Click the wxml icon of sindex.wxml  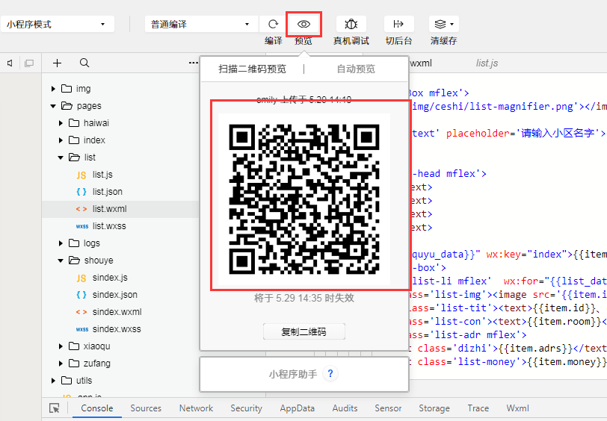(81, 312)
